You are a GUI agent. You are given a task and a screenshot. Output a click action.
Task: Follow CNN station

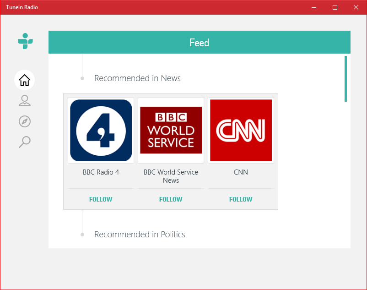(241, 199)
